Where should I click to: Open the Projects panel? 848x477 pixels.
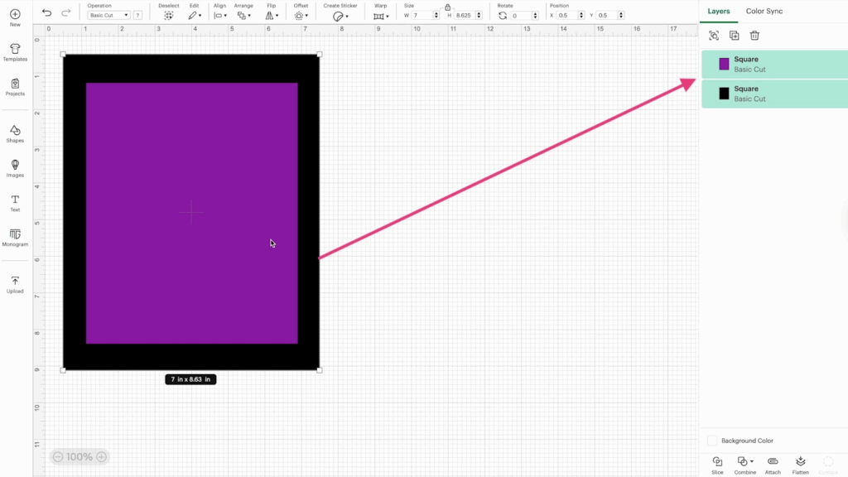pos(15,87)
